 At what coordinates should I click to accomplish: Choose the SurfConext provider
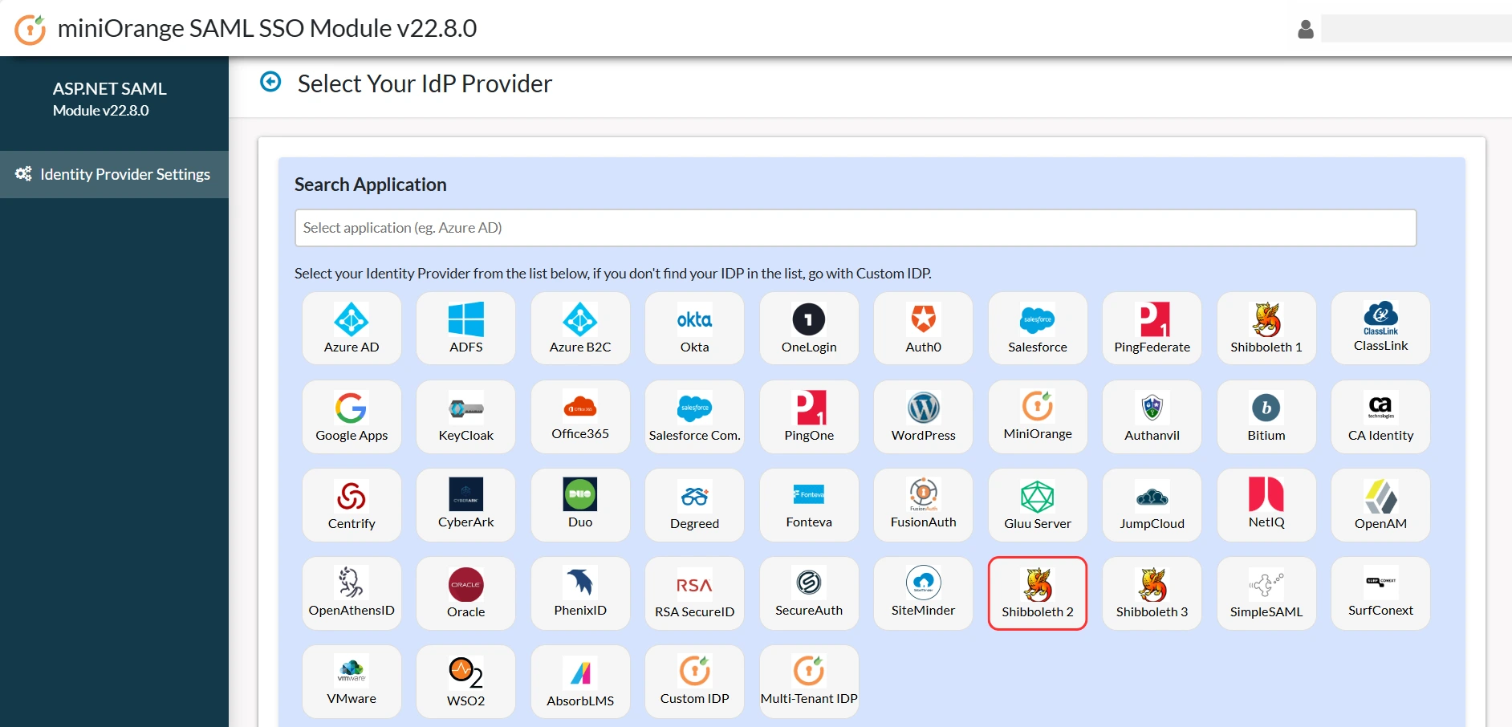(1381, 593)
